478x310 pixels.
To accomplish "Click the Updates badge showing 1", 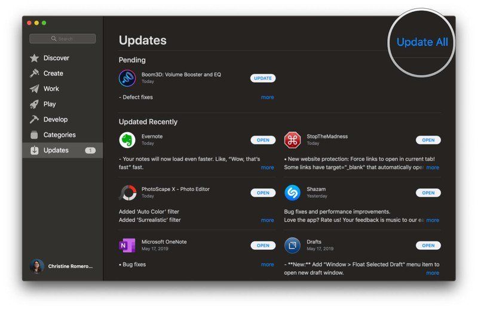I will pyautogui.click(x=90, y=150).
